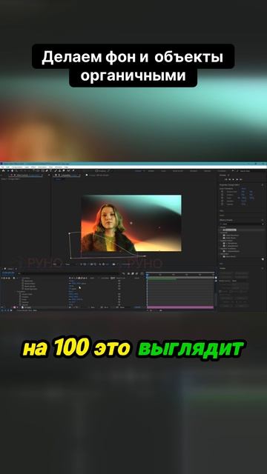Switch to the Small Screen workspace
The image size is (267, 474).
click(x=178, y=171)
